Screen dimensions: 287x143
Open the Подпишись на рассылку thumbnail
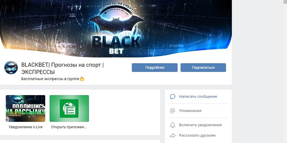point(25,108)
